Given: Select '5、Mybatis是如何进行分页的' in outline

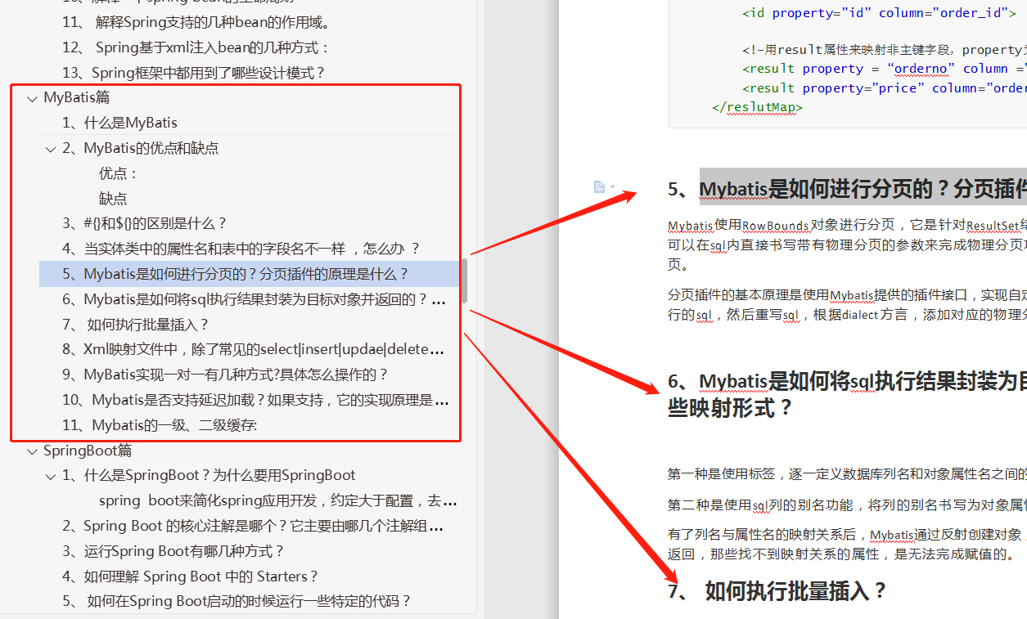Looking at the screenshot, I should [236, 274].
